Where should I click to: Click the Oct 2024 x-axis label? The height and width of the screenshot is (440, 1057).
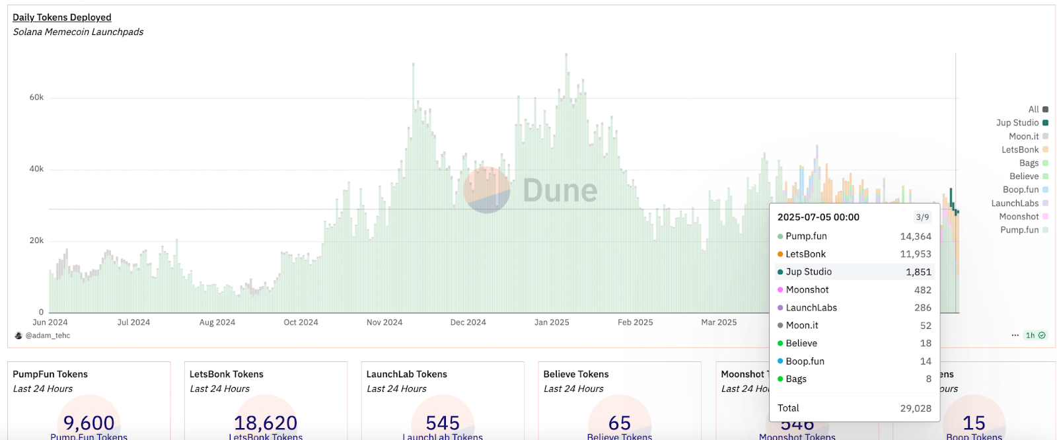pyautogui.click(x=301, y=322)
